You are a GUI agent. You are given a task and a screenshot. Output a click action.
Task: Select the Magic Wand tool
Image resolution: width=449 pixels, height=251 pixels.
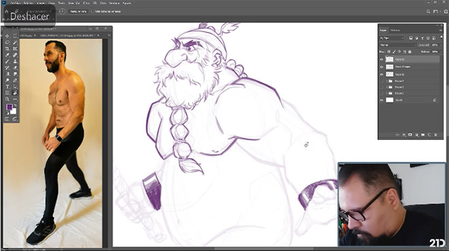pyautogui.click(x=15, y=43)
